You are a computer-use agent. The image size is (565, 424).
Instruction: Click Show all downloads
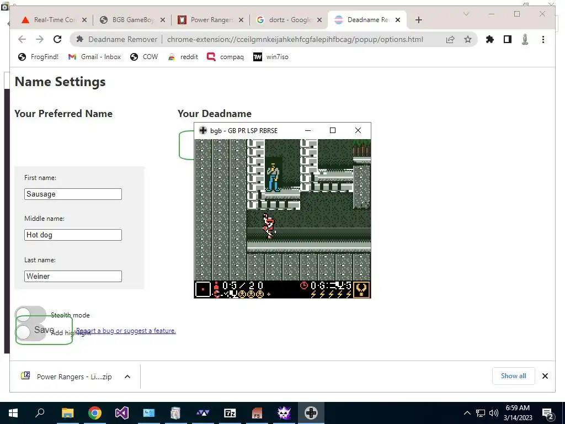[x=514, y=376]
